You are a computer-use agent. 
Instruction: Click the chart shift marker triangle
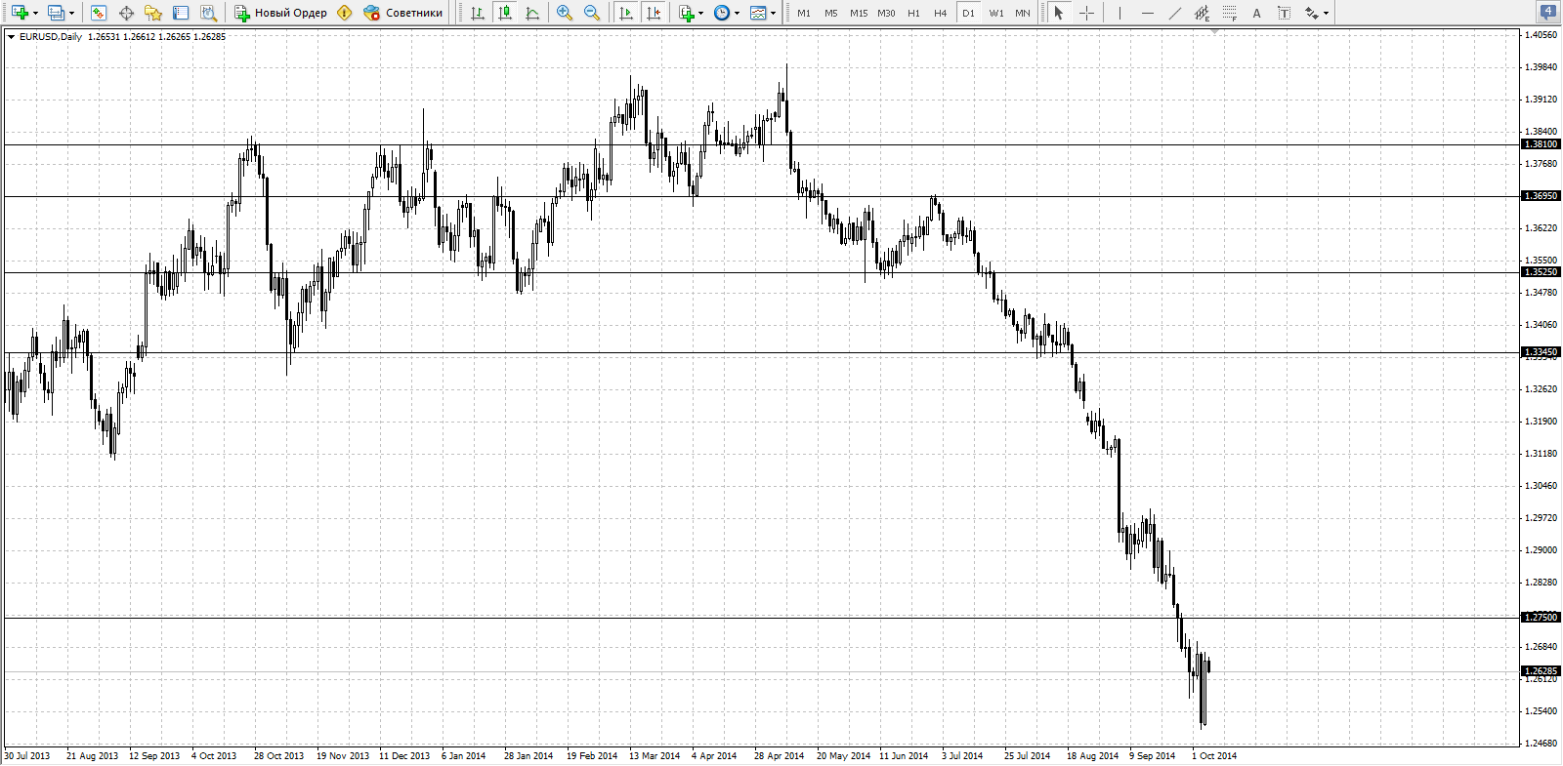pos(1214,32)
